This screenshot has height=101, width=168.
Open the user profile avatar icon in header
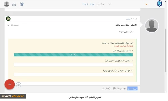(x=7, y=4)
